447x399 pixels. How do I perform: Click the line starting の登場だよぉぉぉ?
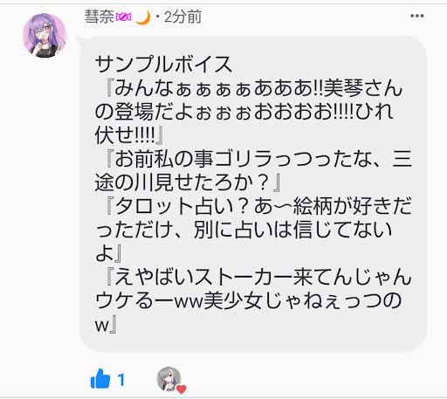pos(244,112)
